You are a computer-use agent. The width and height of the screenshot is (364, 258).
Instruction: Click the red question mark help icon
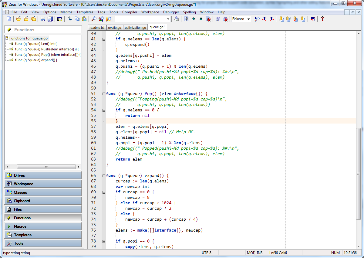pyautogui.click(x=322, y=19)
